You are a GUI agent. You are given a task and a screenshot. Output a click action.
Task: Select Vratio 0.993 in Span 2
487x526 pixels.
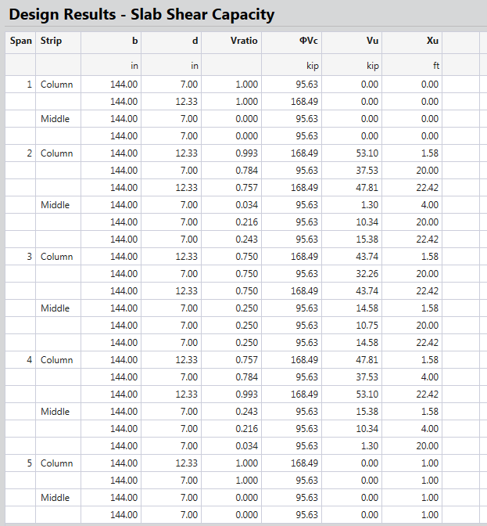click(x=246, y=153)
